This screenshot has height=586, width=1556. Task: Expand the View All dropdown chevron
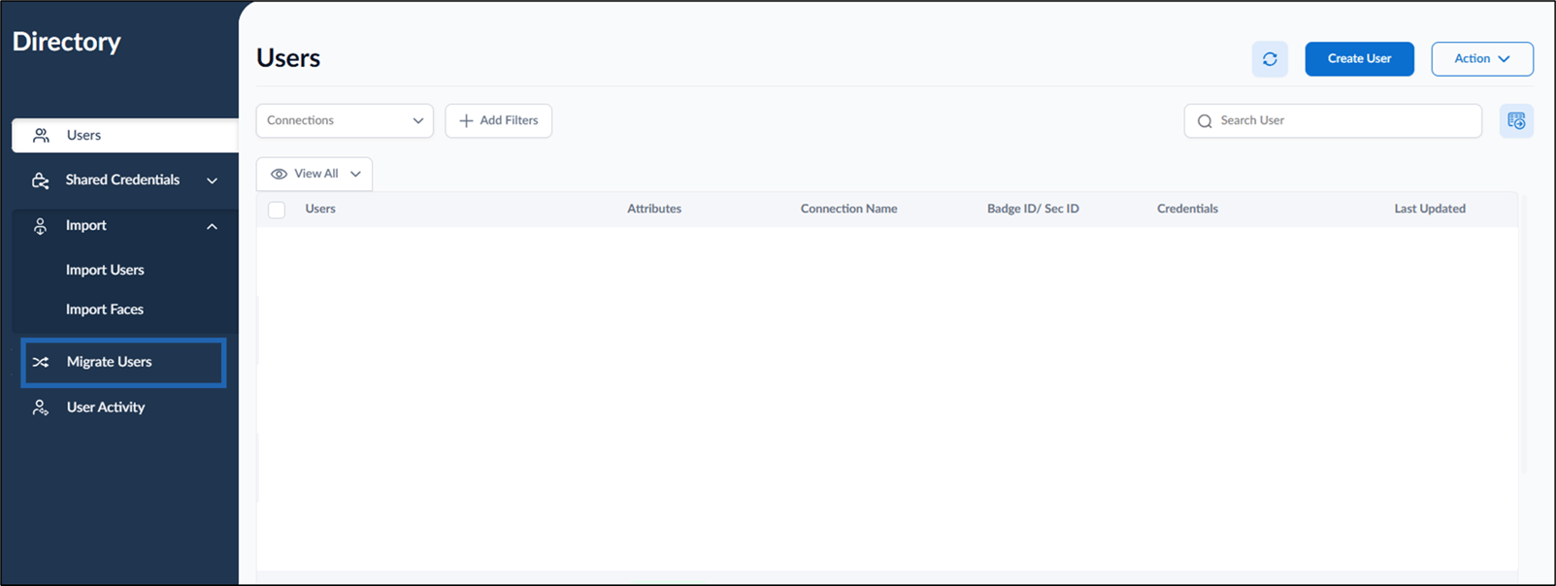coord(355,175)
